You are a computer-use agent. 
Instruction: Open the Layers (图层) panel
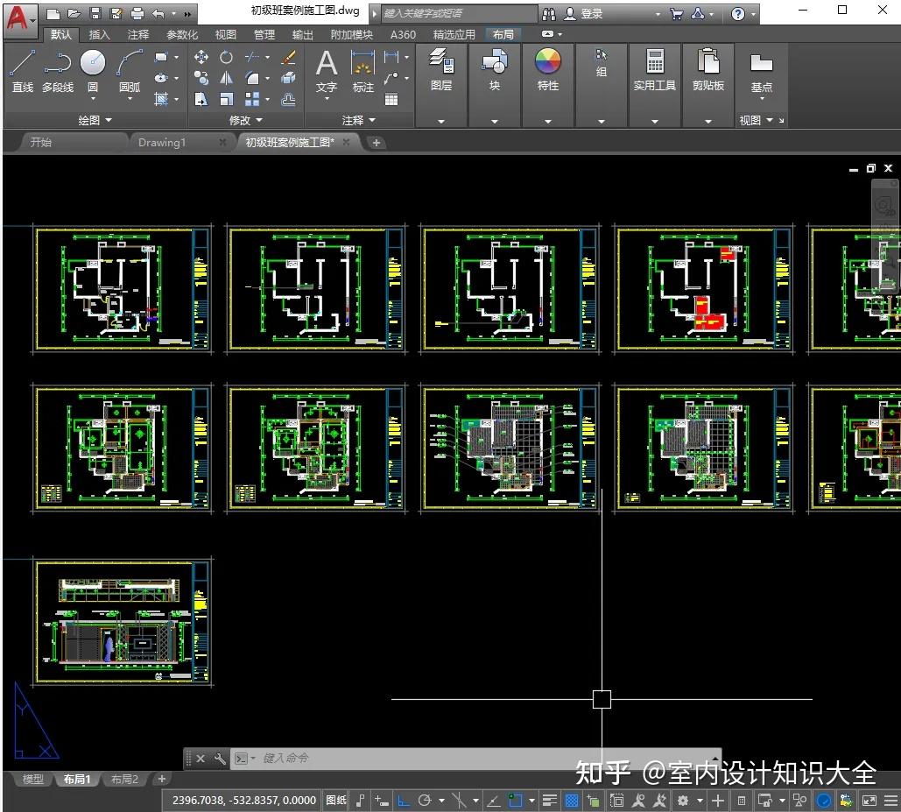coord(441,70)
